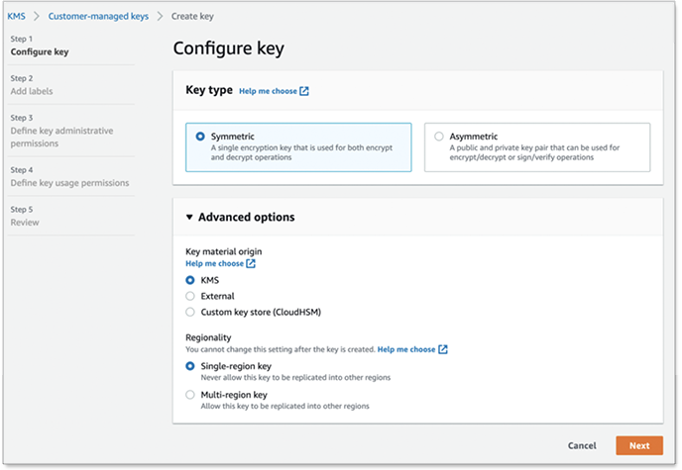Image resolution: width=682 pixels, height=470 pixels.
Task: Open KMS breadcrumb link
Action: coord(17,16)
